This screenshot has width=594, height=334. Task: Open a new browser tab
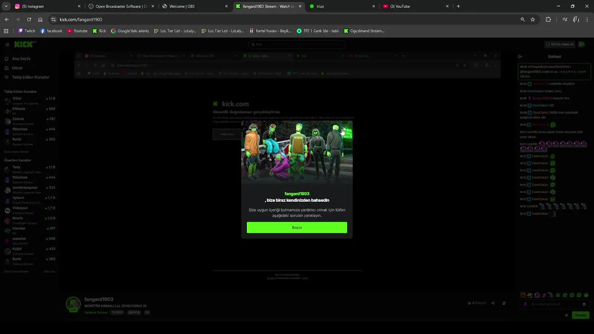coord(458,6)
